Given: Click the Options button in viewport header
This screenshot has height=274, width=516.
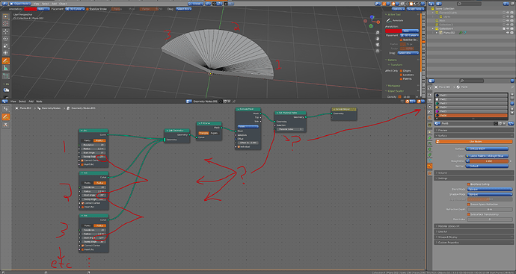Looking at the screenshot, I should point(398,9).
